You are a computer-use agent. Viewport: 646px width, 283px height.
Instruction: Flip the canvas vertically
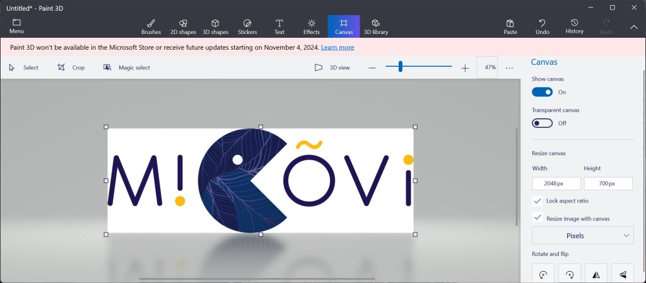coord(623,274)
